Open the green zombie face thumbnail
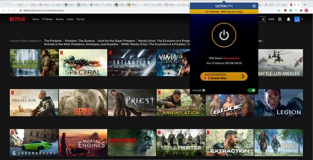313x160 pixels. tap(132, 142)
